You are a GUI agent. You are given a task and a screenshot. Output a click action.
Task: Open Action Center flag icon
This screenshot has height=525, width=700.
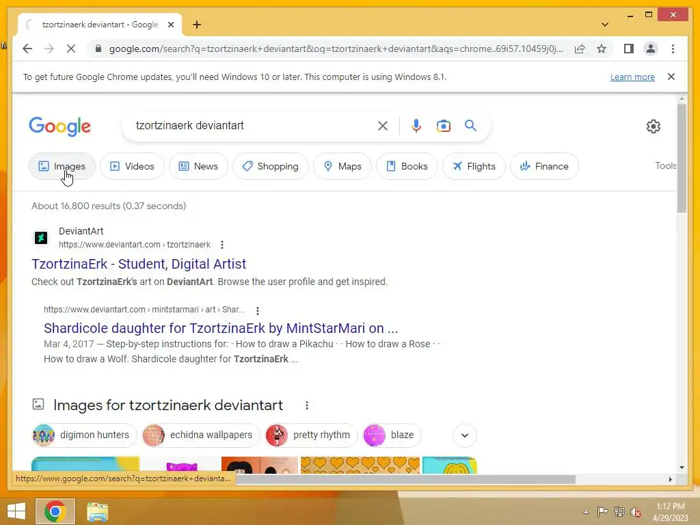602,512
